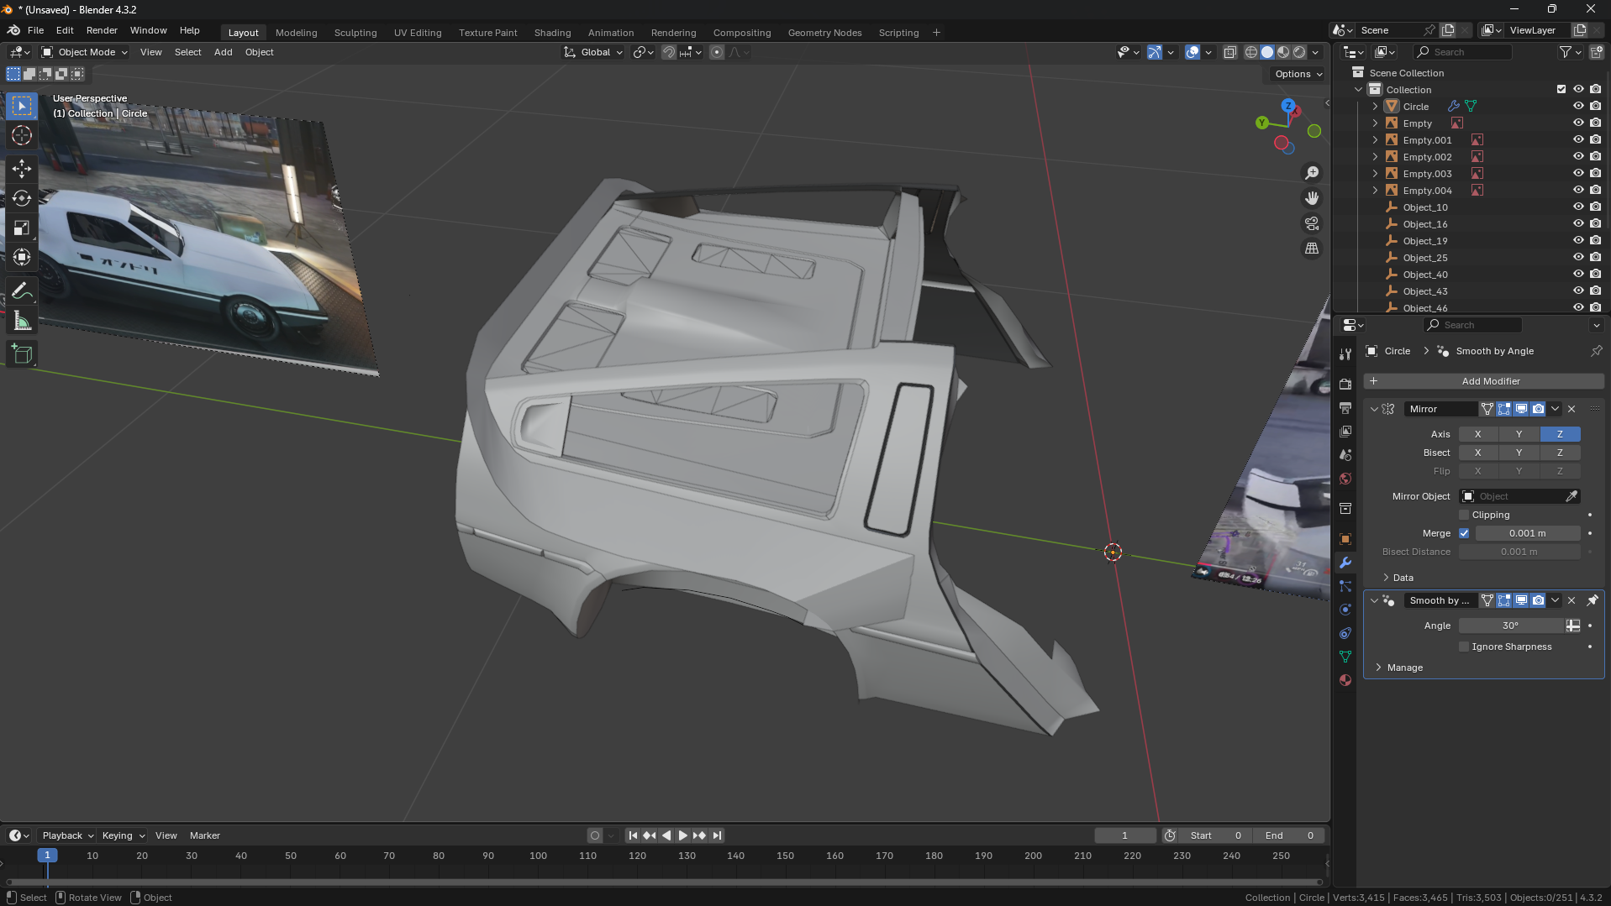Select the Rotate tool in the toolbar

pyautogui.click(x=22, y=198)
